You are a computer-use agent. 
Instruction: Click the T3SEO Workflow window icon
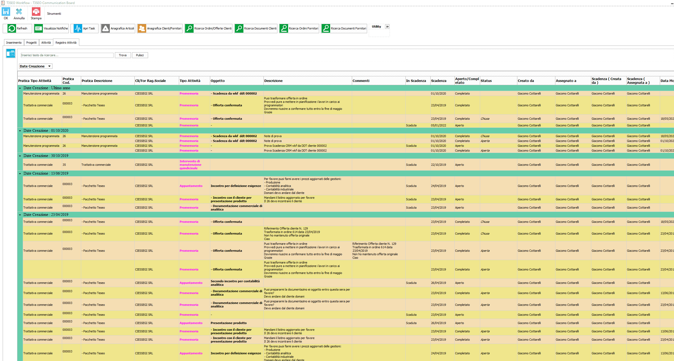tap(3, 3)
